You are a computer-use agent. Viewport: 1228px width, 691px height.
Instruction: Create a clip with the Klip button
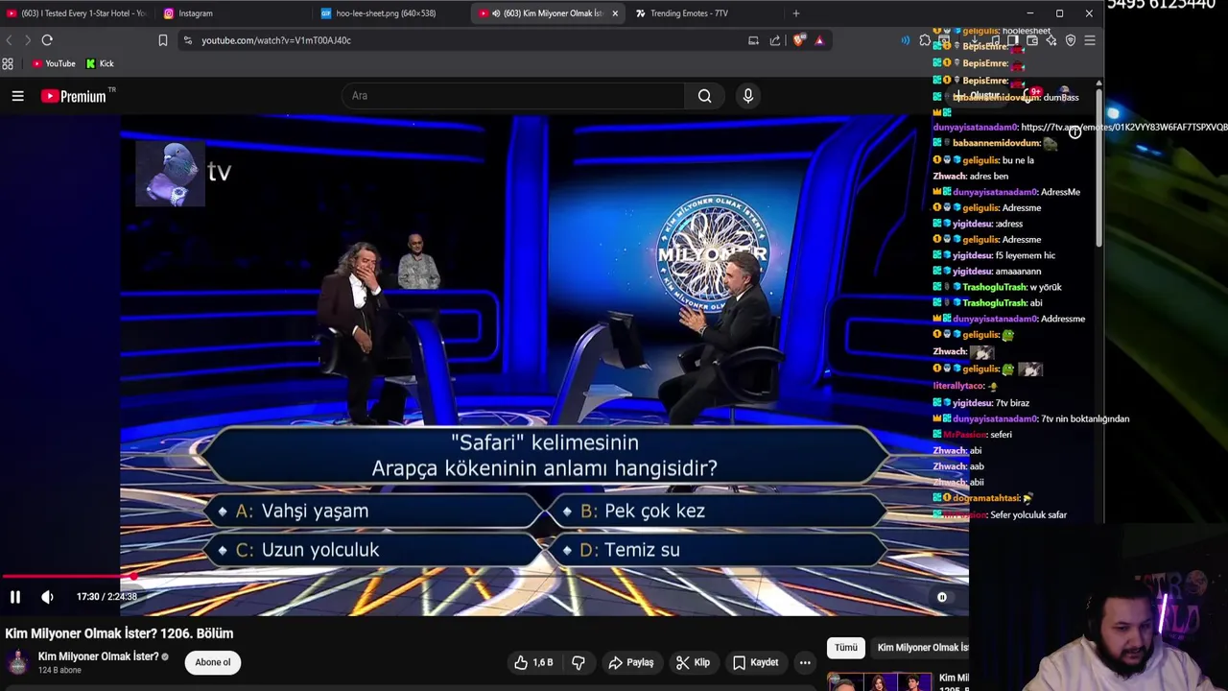[693, 662]
